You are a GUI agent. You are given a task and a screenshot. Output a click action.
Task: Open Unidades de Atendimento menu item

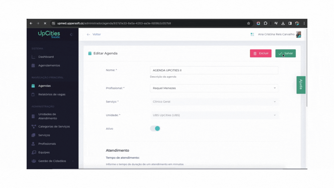(48, 116)
